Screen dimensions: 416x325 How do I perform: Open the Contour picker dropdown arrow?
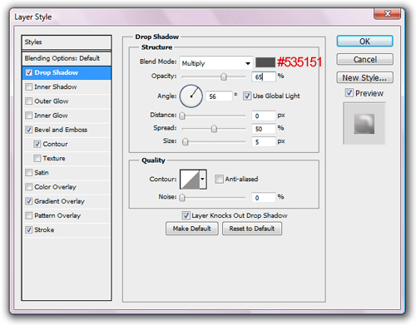point(203,180)
